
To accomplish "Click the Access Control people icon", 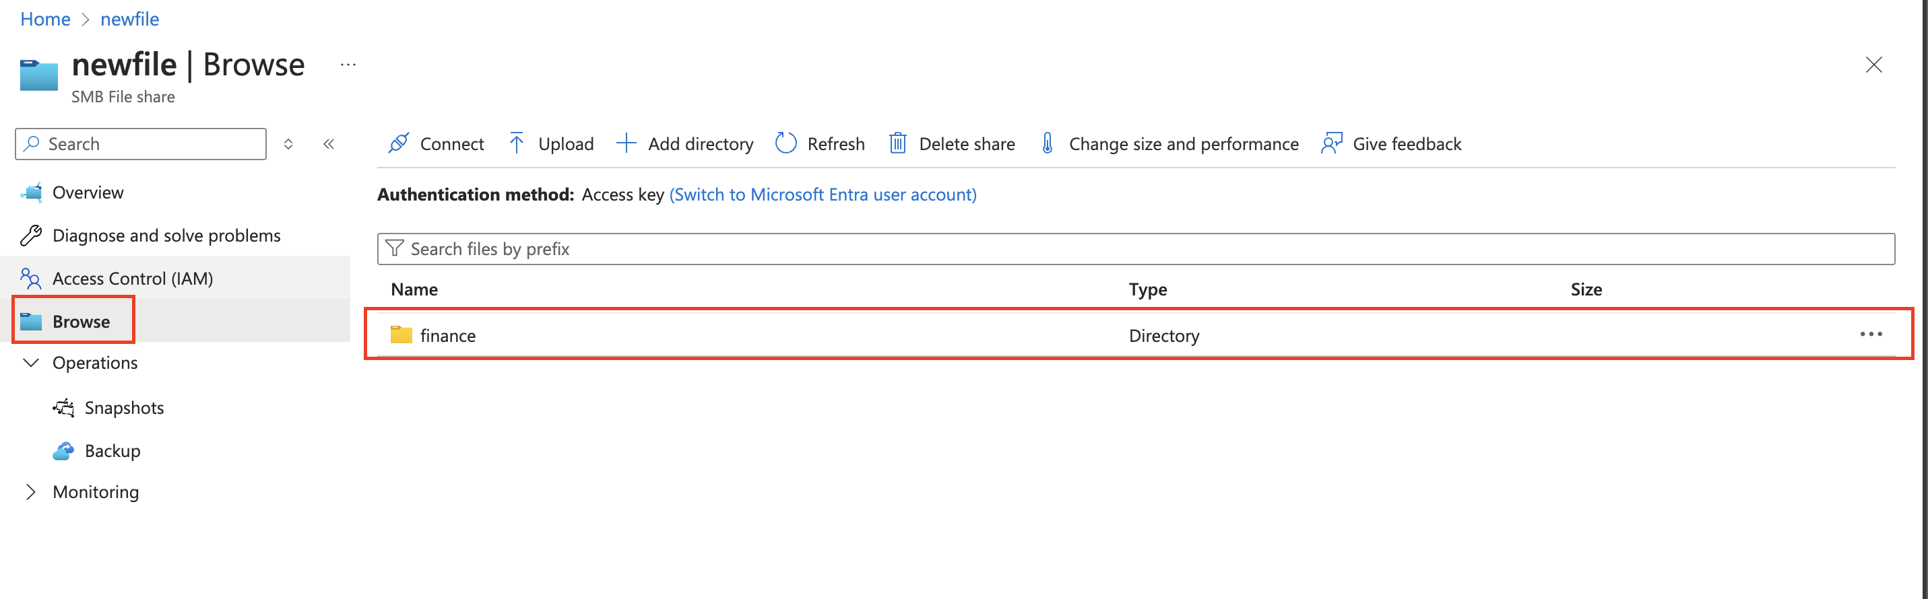I will pos(32,278).
